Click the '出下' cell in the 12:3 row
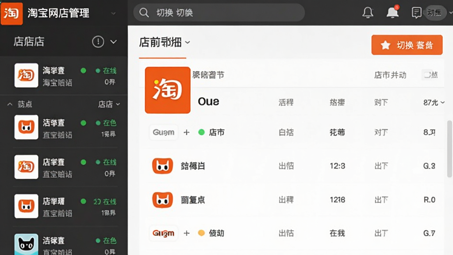This screenshot has height=255, width=453. (381, 166)
